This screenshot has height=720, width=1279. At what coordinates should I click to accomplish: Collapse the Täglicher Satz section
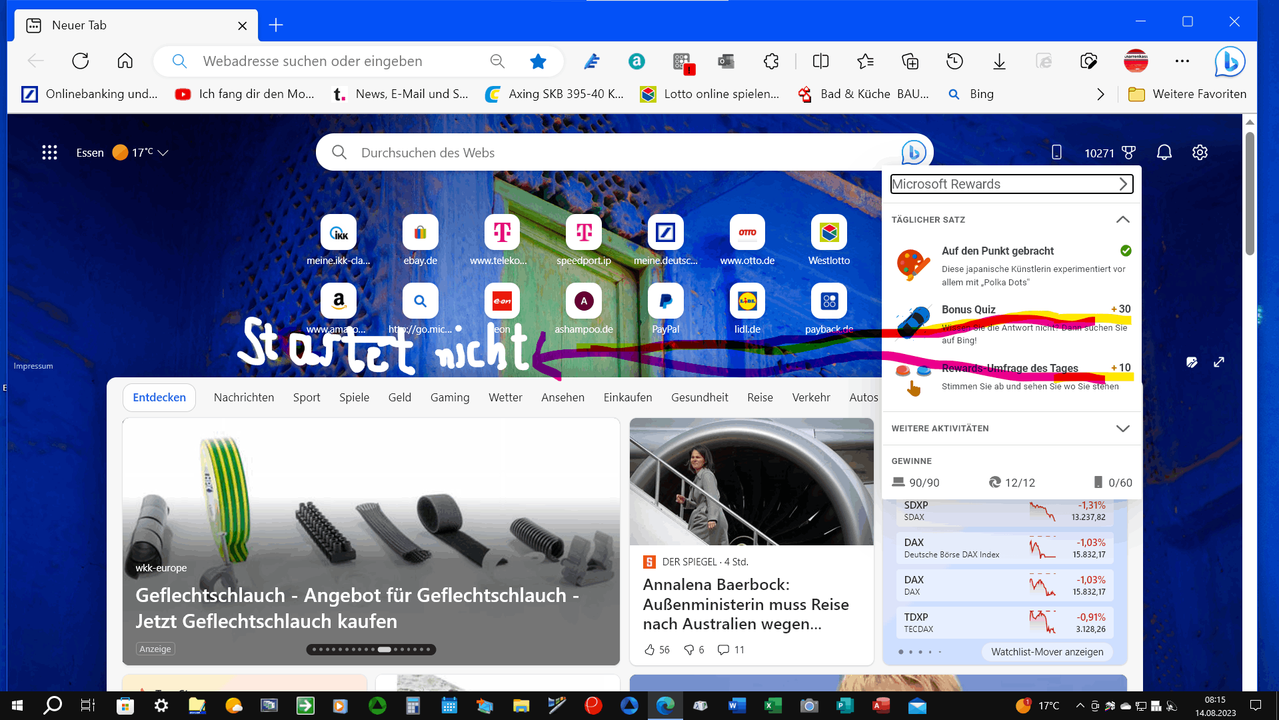pyautogui.click(x=1123, y=219)
